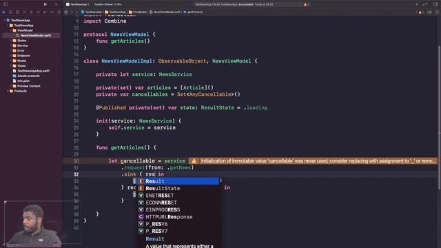Expand the Views folder
441x248 pixels.
point(11,66)
